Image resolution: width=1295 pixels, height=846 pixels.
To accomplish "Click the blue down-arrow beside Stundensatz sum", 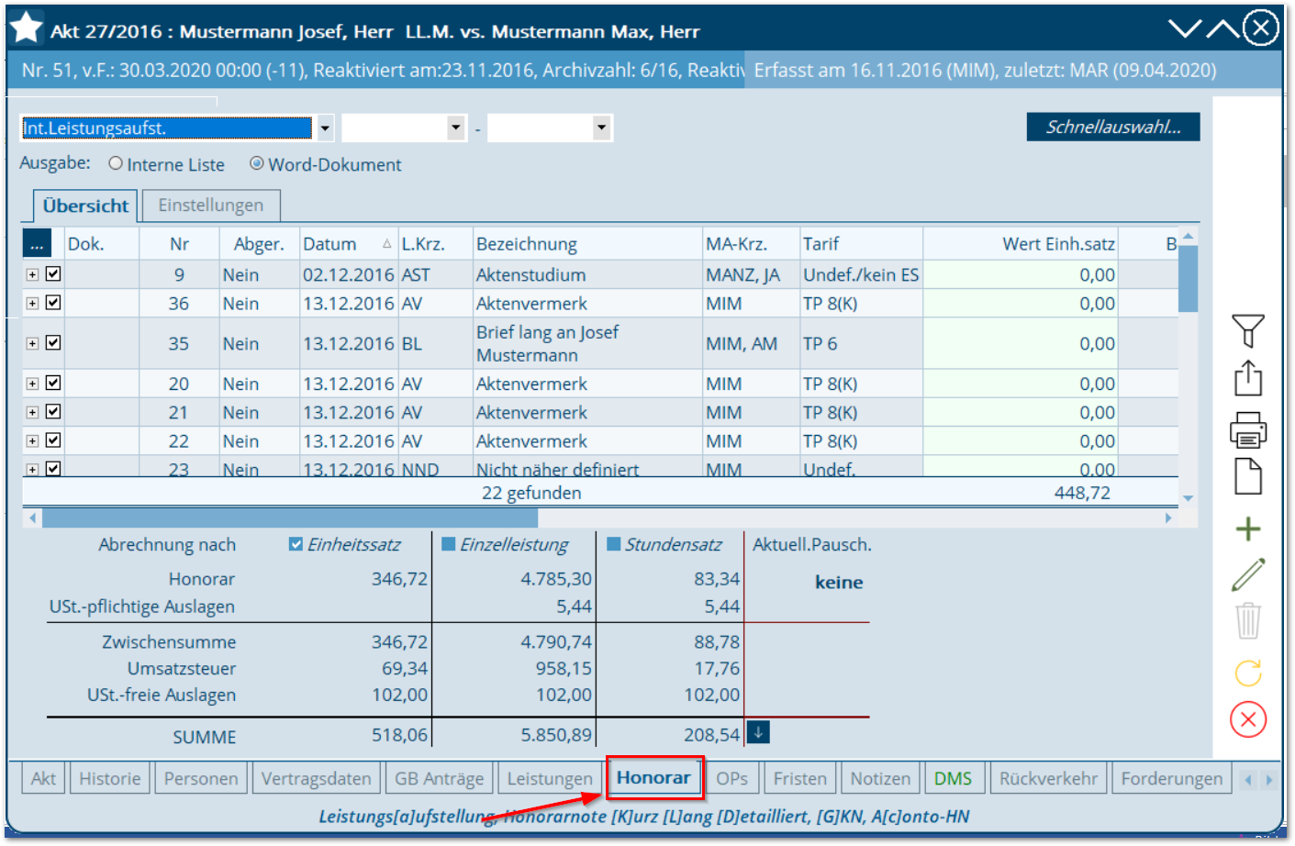I will point(758,732).
